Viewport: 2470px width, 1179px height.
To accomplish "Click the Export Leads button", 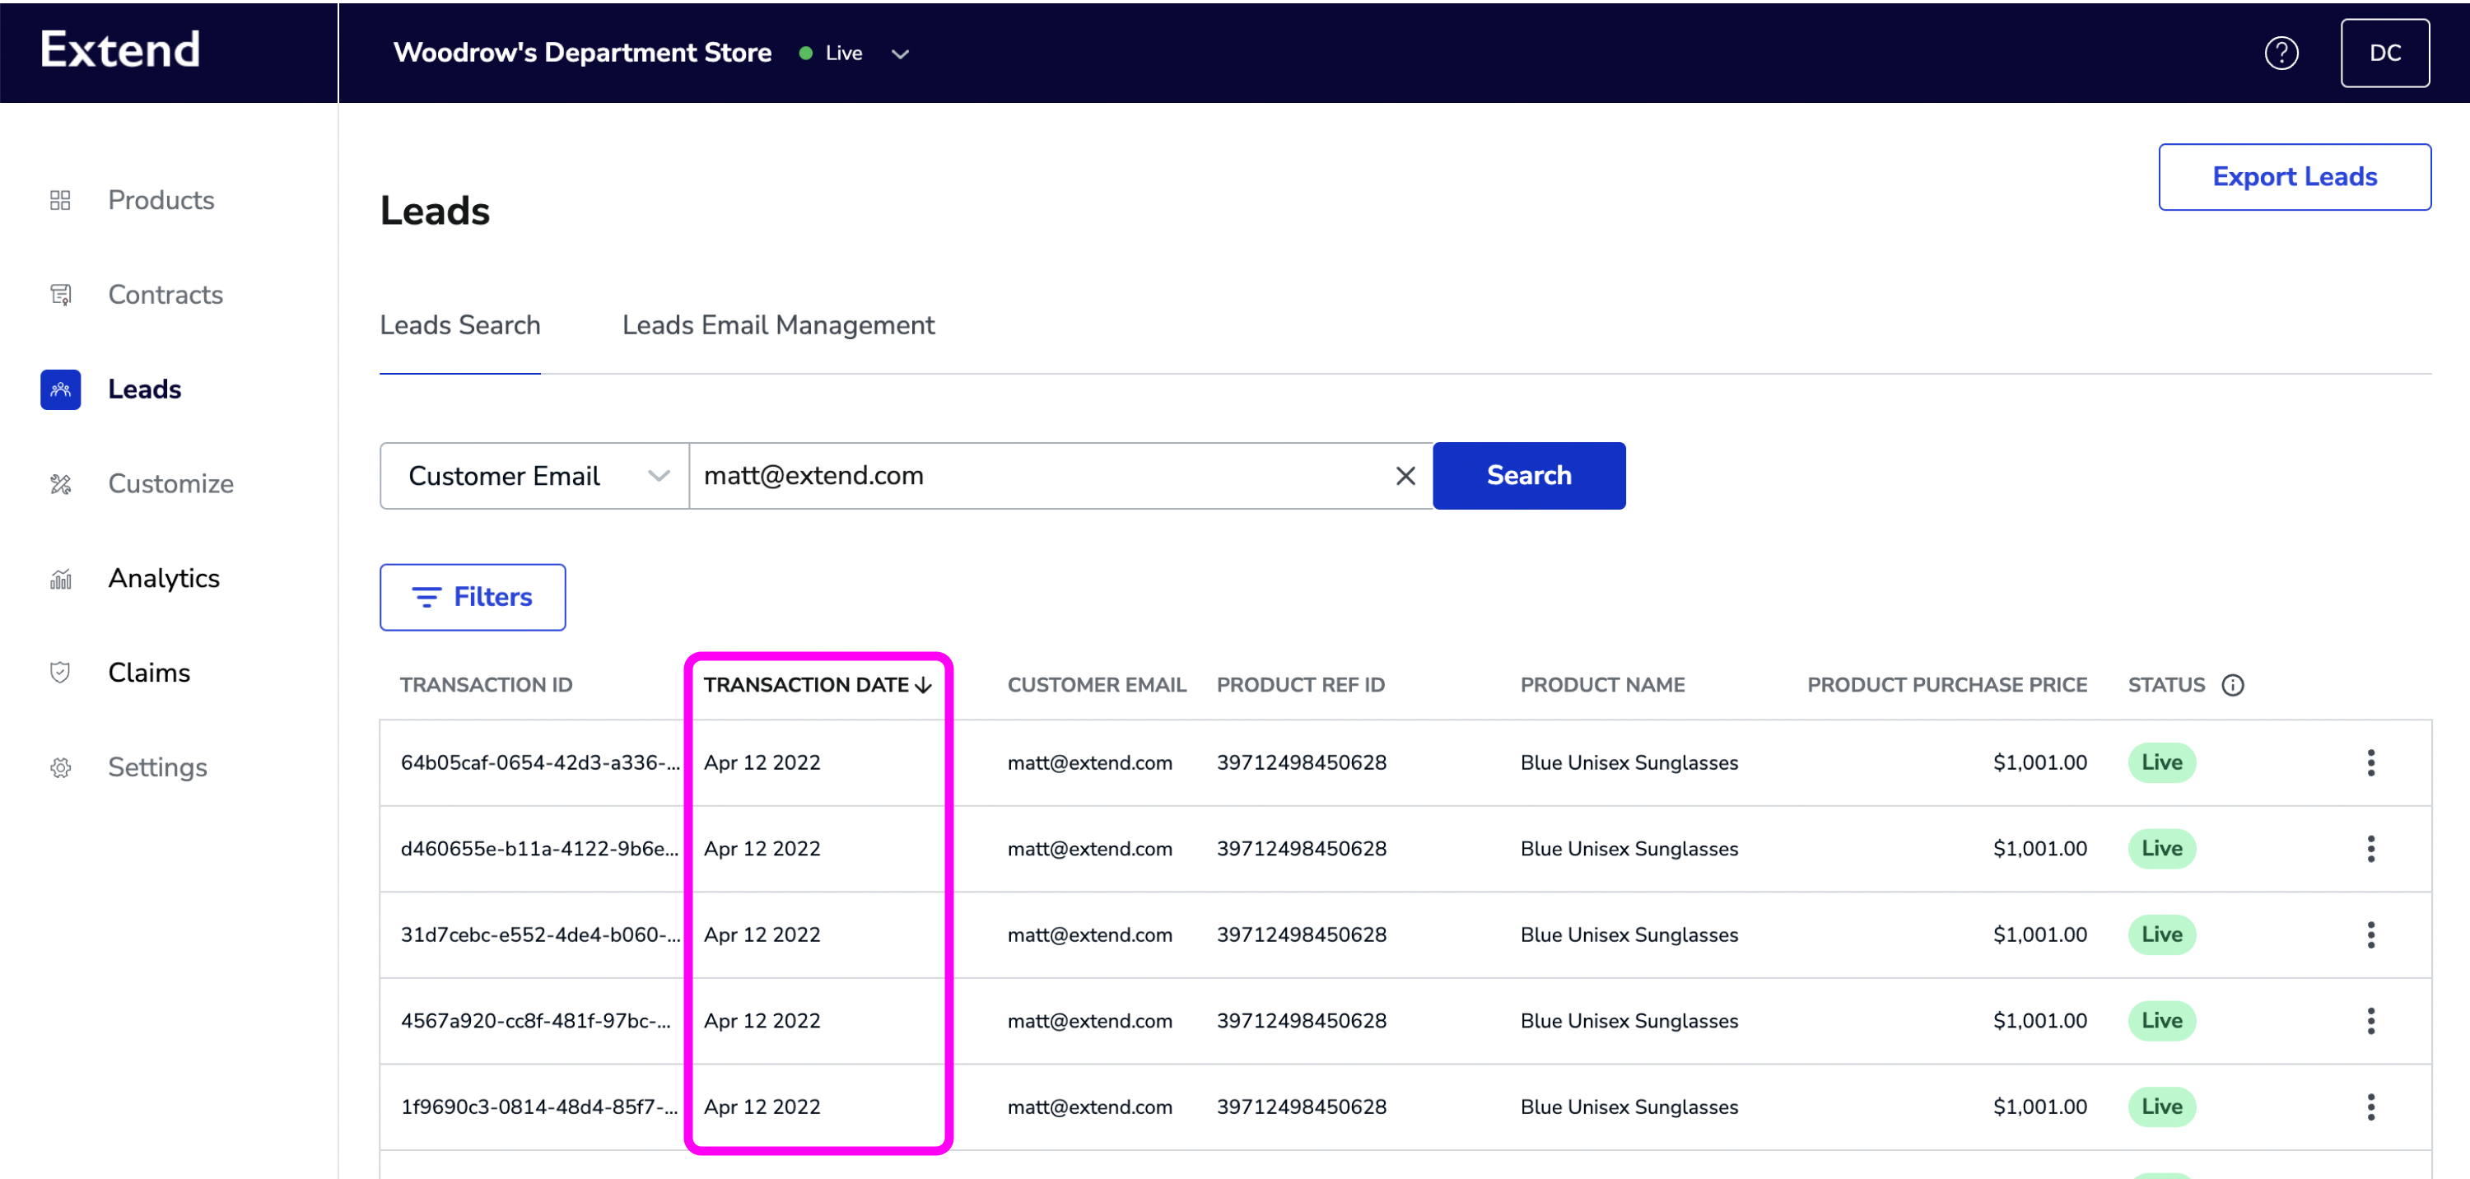I will [2294, 176].
